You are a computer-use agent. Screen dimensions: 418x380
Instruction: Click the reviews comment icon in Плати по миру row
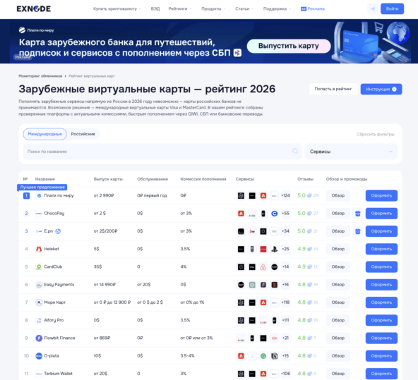pyautogui.click(x=309, y=195)
